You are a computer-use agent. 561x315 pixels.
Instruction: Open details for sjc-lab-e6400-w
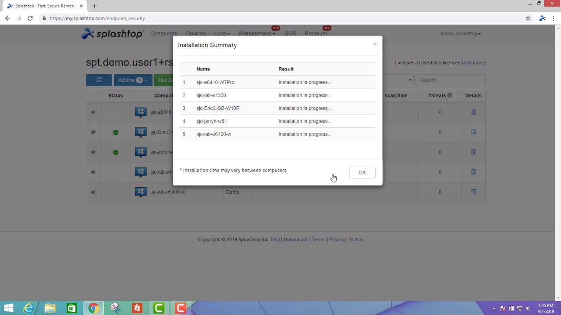pyautogui.click(x=473, y=192)
